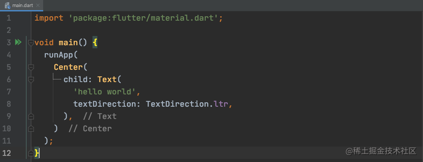423x162 pixels.
Task: Click the 'hello world' string literal
Action: (x=104, y=92)
